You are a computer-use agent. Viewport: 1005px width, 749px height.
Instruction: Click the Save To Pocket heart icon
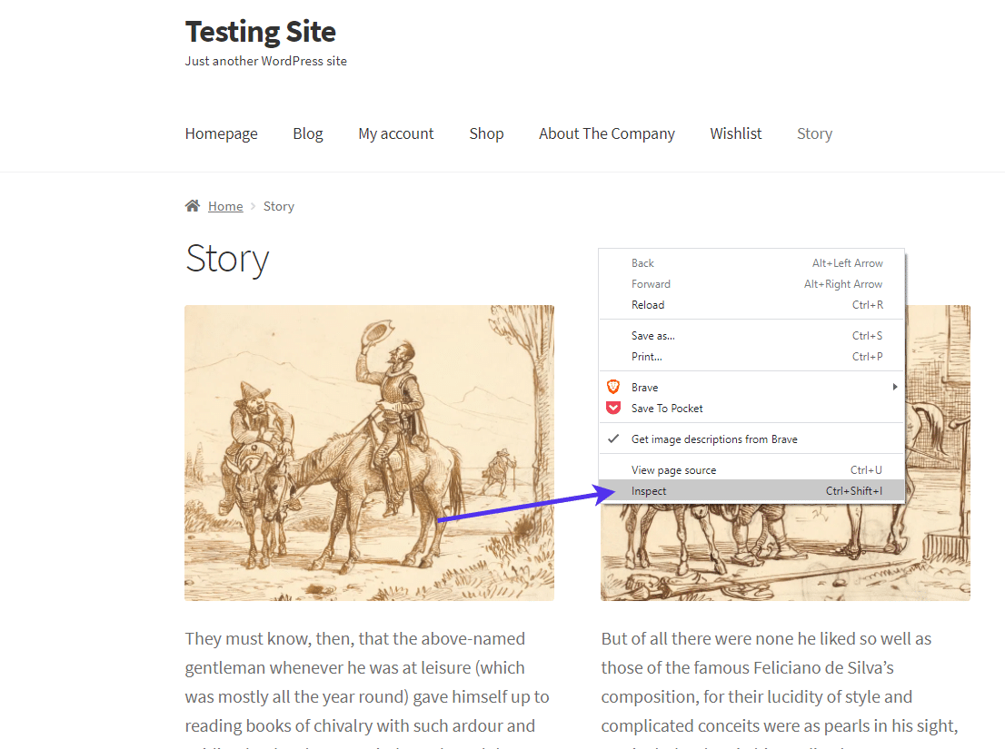click(614, 408)
